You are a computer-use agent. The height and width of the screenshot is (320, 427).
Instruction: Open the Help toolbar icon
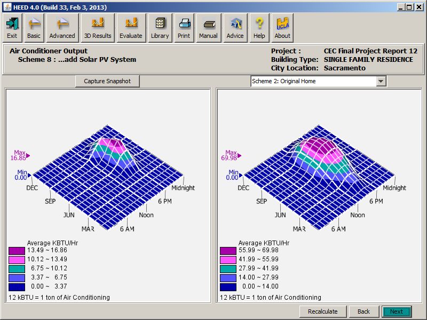[259, 28]
